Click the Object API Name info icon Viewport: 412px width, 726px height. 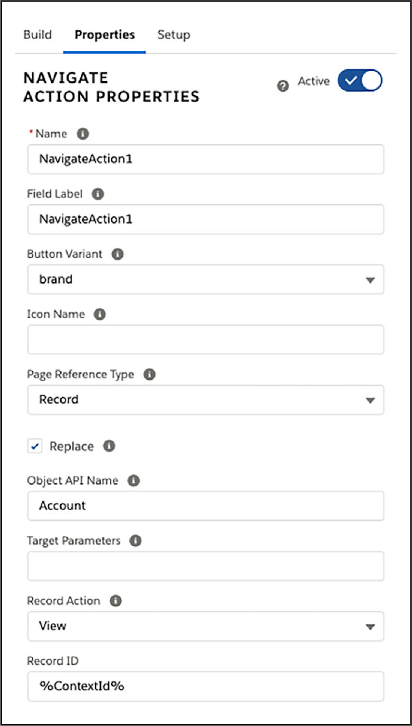[x=133, y=480]
